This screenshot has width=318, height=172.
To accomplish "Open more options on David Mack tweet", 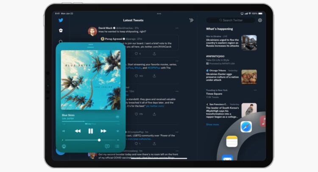I will [177, 28].
